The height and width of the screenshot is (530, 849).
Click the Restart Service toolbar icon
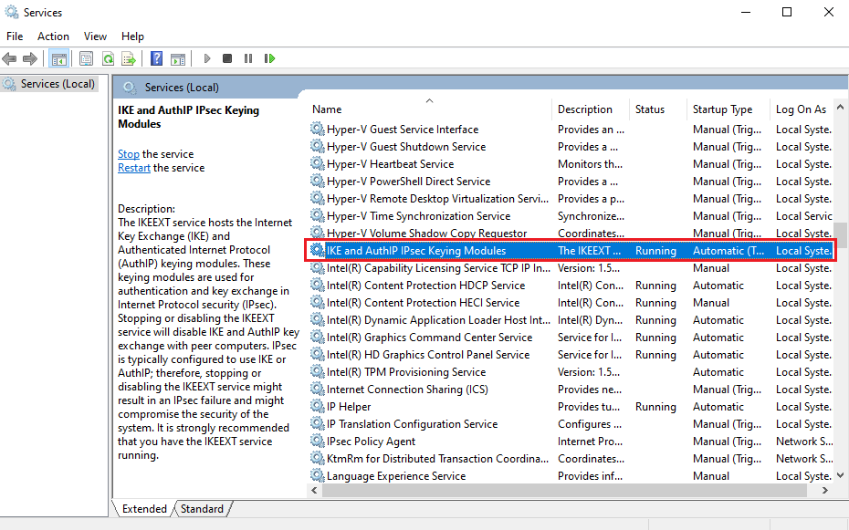tap(269, 58)
